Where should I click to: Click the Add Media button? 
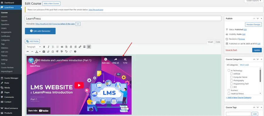coord(32,41)
